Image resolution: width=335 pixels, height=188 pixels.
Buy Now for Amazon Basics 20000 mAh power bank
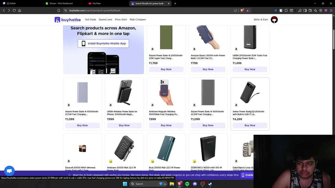[x=208, y=69]
